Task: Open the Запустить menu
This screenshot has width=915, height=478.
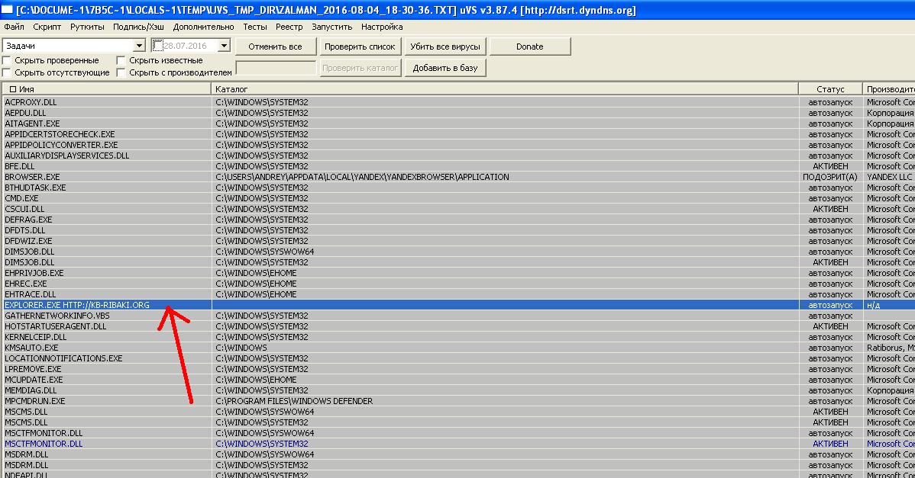Action: [332, 27]
